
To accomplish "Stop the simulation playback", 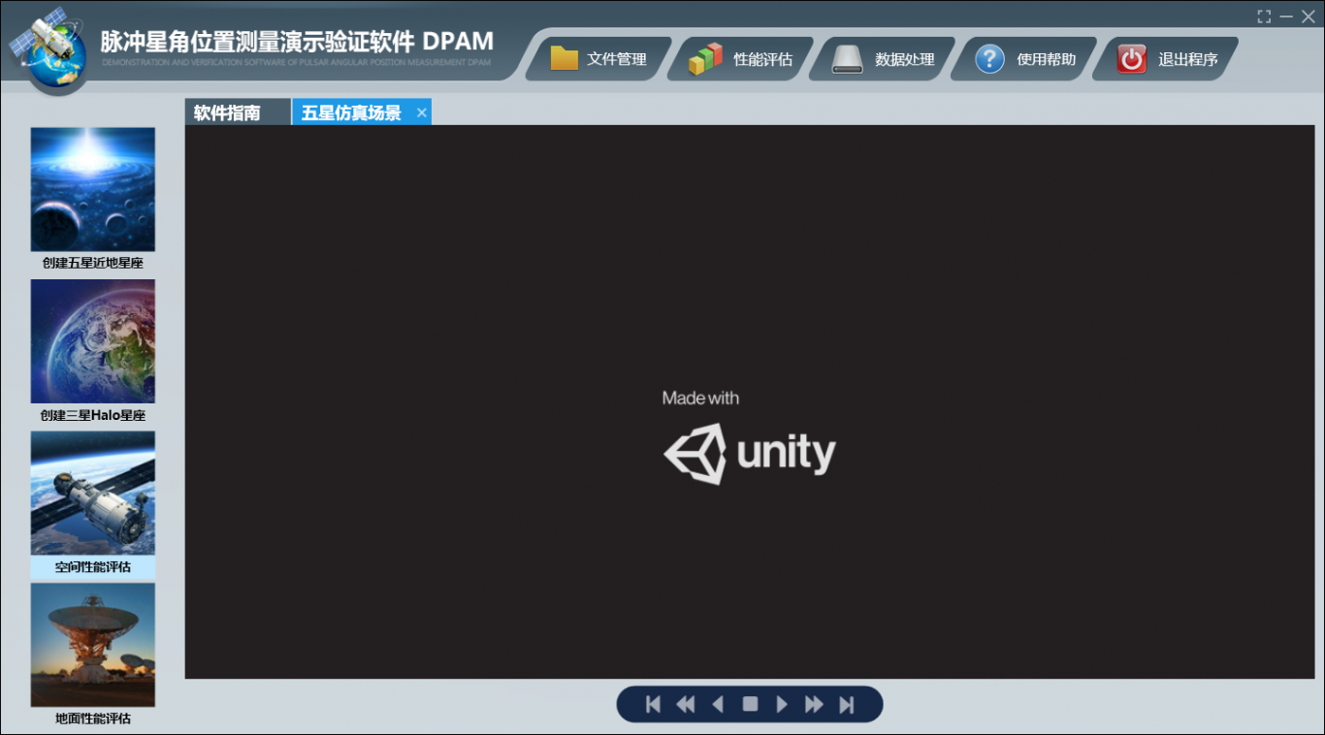I will tap(750, 705).
